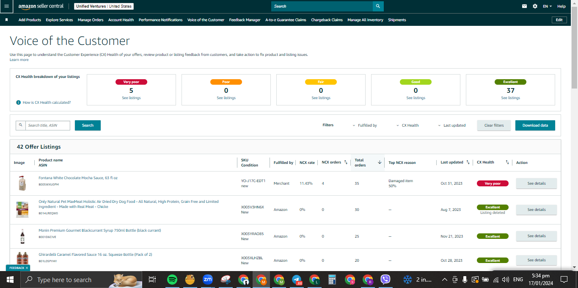
Task: Click the Learn more link
Action: point(19,60)
